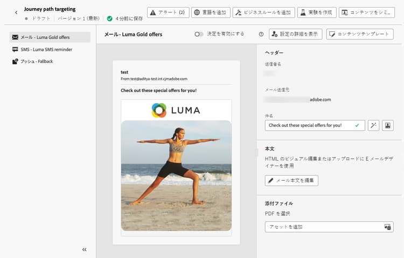Click the アセットを追加 asset input field
This screenshot has width=404, height=258.
click(329, 227)
